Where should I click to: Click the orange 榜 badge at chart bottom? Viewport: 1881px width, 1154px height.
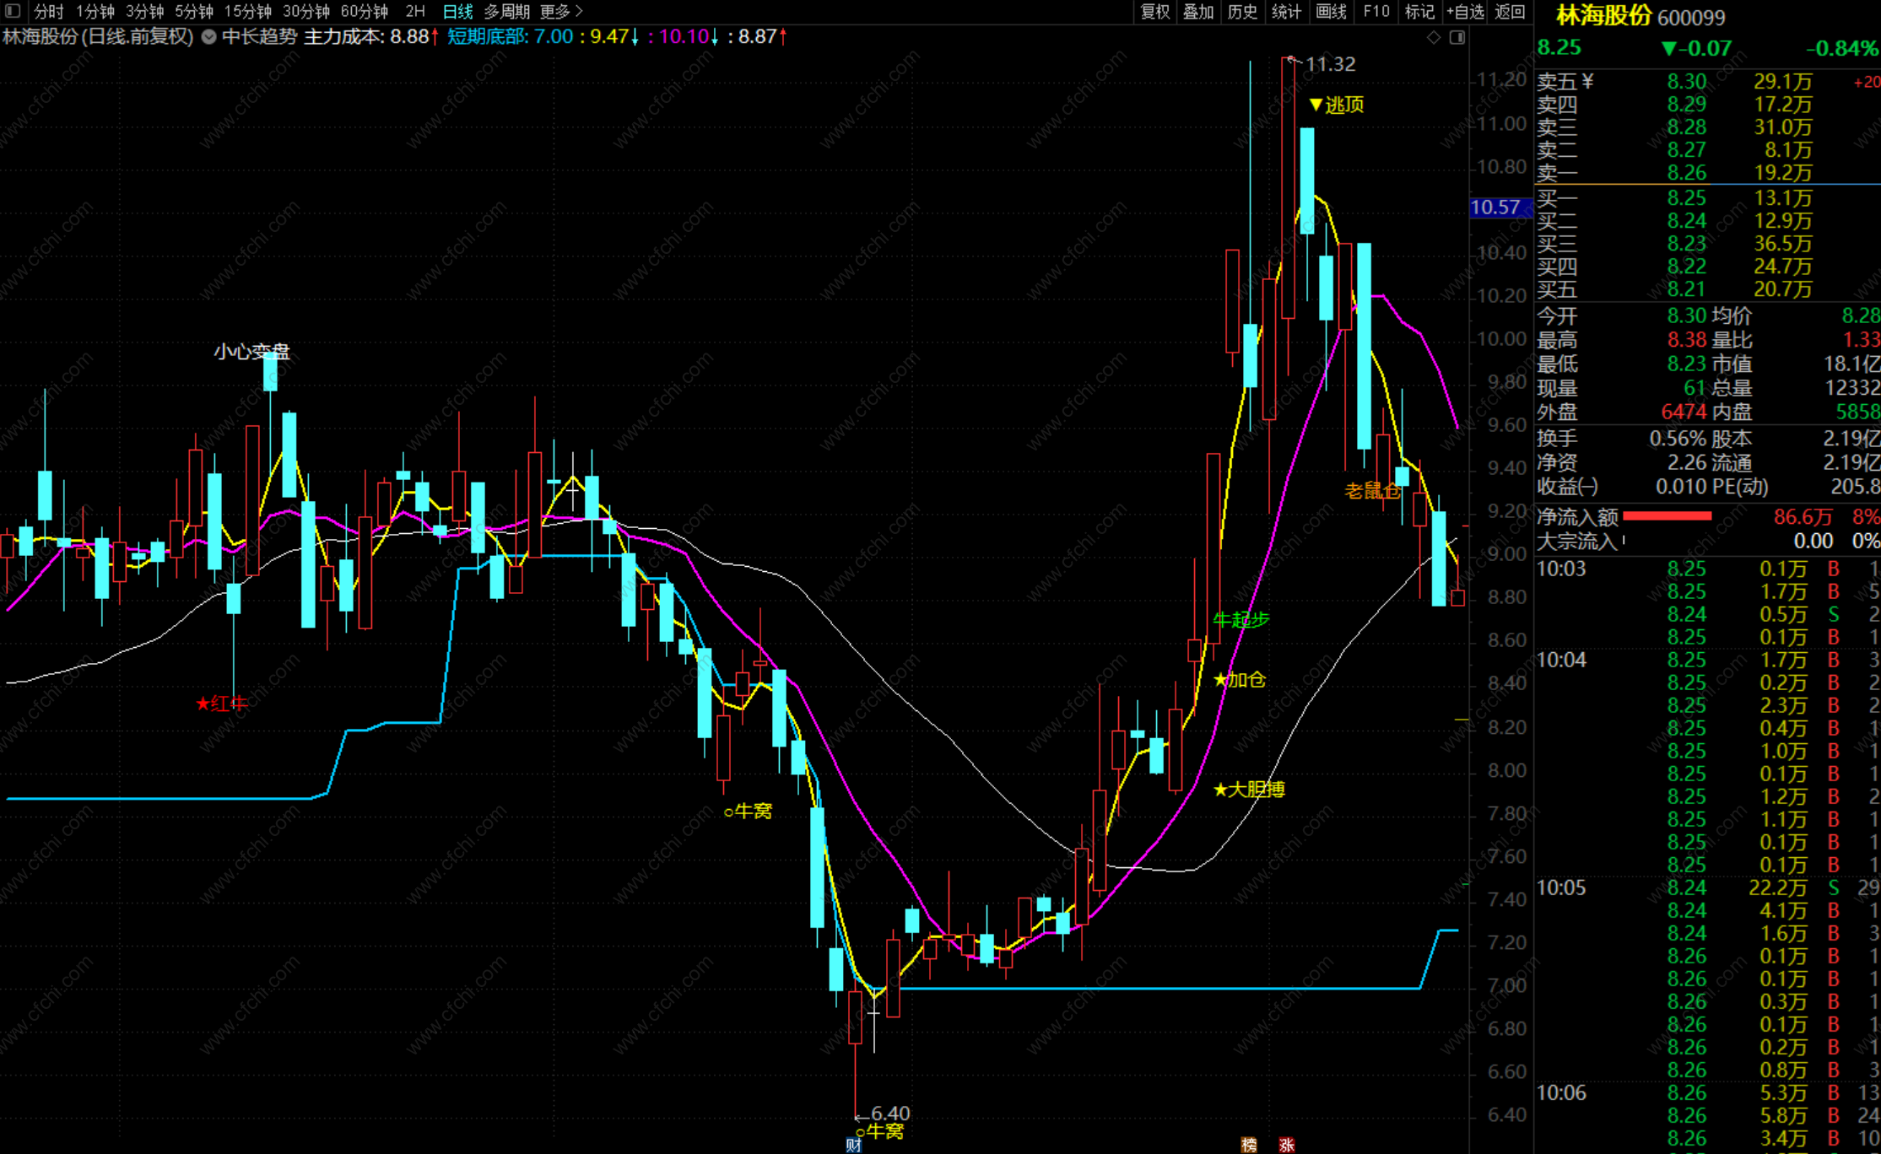(x=1249, y=1145)
